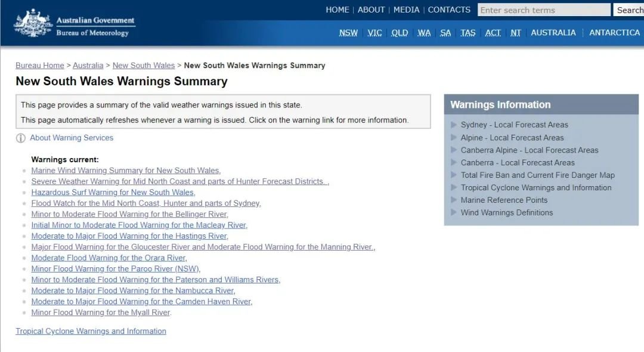The width and height of the screenshot is (644, 352).
Task: Open Canberra - Local Forecast Areas
Action: click(x=518, y=163)
